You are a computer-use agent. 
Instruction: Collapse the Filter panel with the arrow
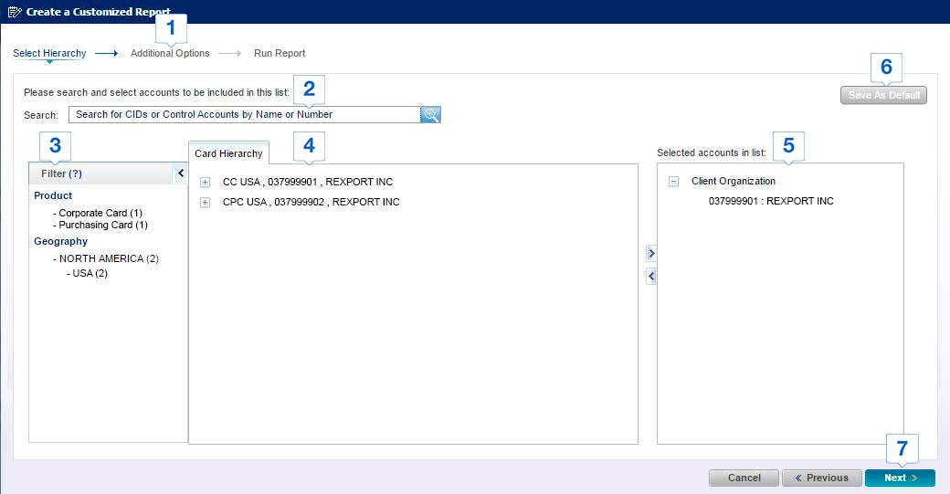pos(181,173)
